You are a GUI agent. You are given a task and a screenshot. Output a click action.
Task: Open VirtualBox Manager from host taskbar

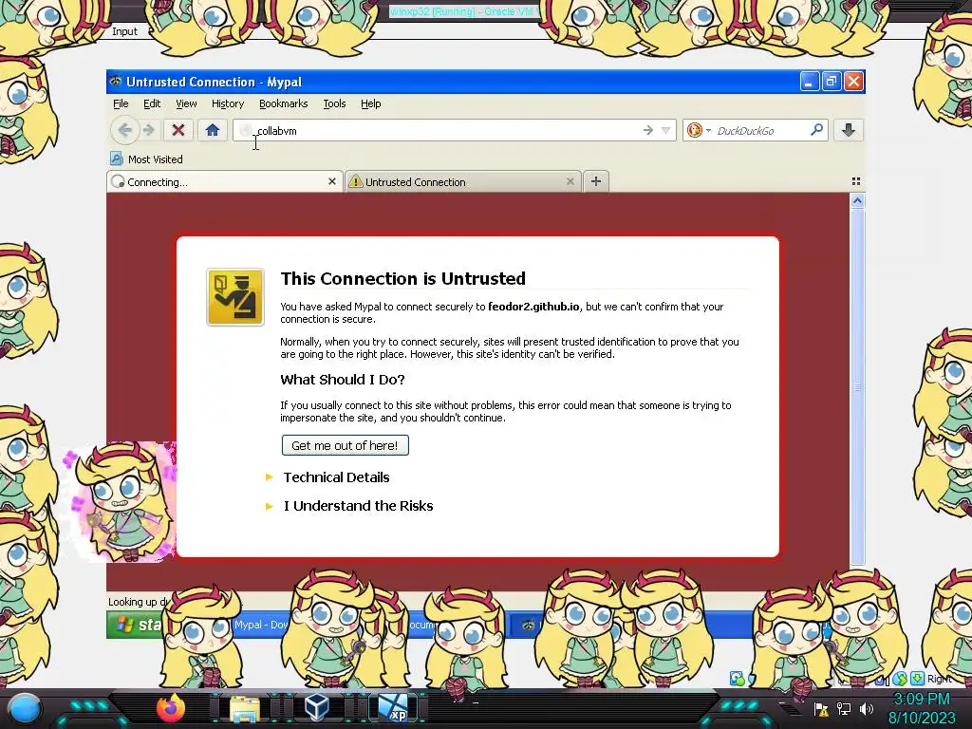click(318, 708)
